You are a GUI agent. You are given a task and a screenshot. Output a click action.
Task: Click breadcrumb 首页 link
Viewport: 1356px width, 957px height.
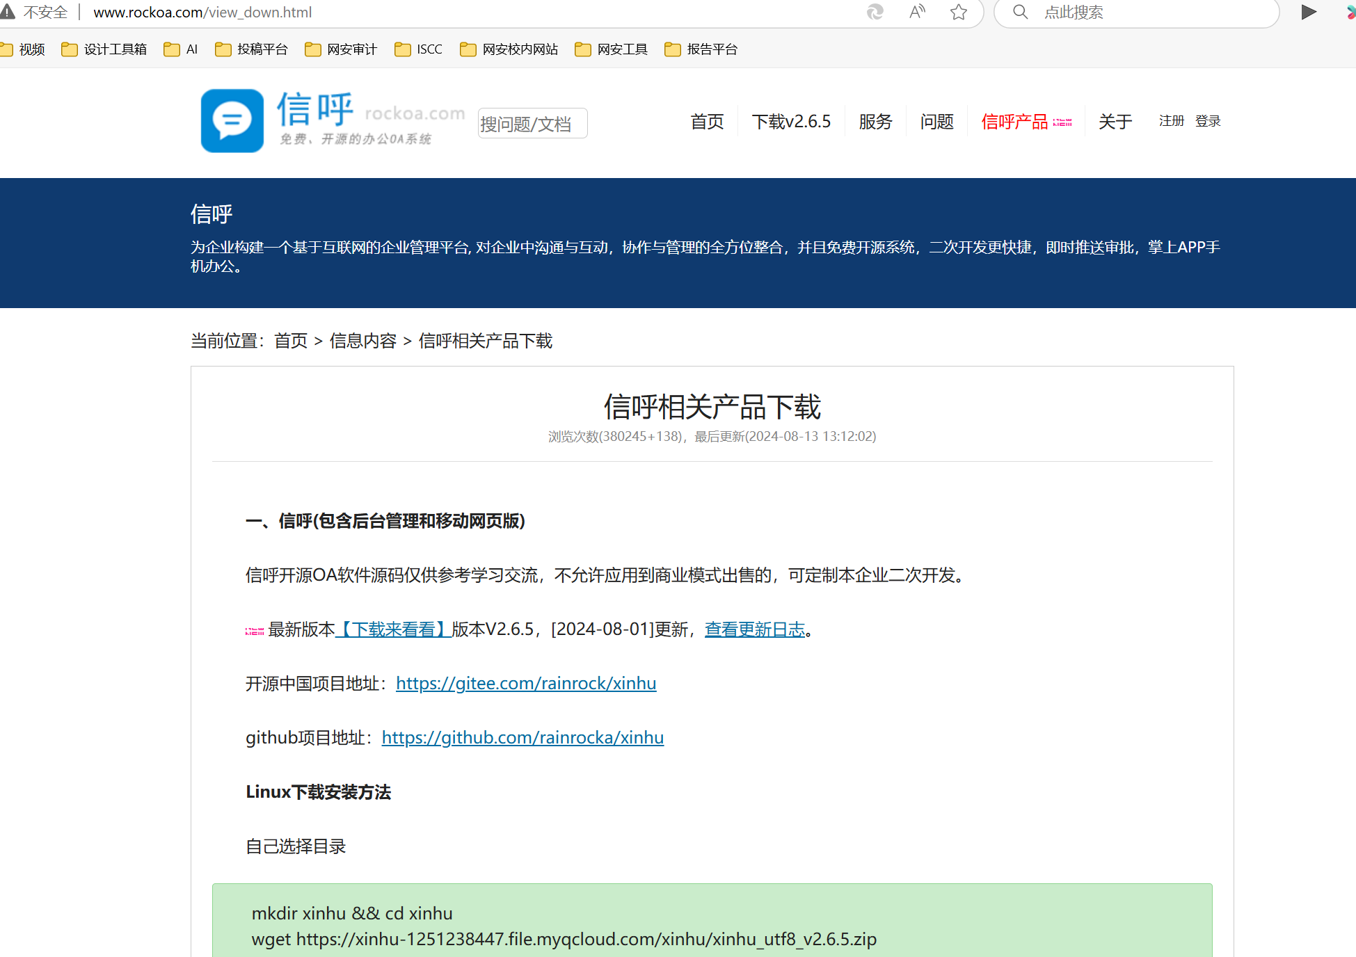pos(291,341)
